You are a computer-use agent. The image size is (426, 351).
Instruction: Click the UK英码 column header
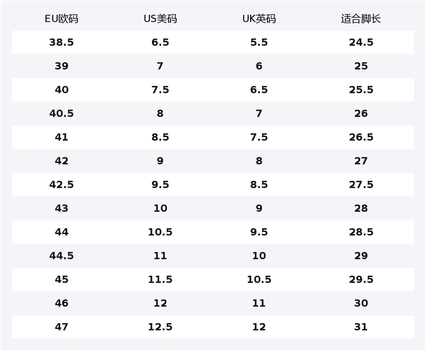pyautogui.click(x=259, y=19)
